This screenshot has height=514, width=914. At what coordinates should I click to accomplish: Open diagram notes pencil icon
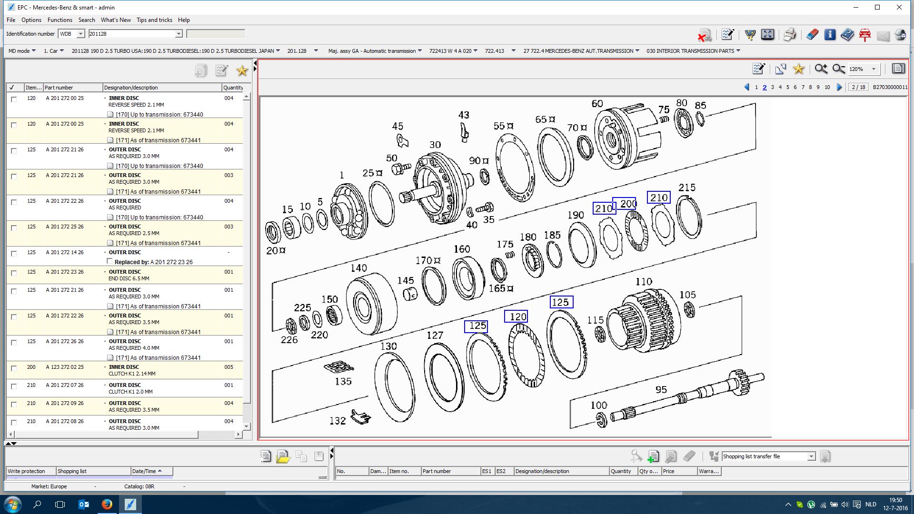(x=759, y=69)
